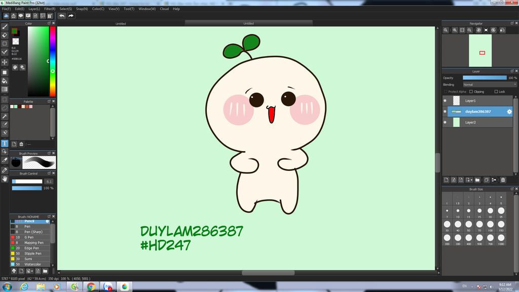Click Navigator zoom out icon

click(469, 30)
